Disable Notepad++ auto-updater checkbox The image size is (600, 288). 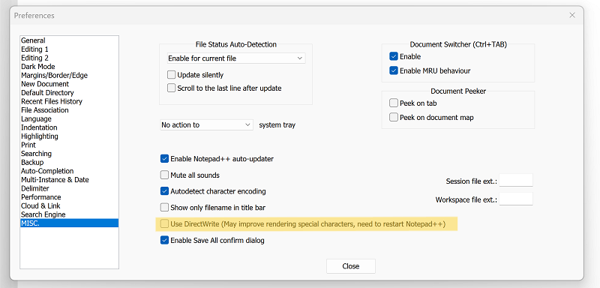pyautogui.click(x=164, y=159)
